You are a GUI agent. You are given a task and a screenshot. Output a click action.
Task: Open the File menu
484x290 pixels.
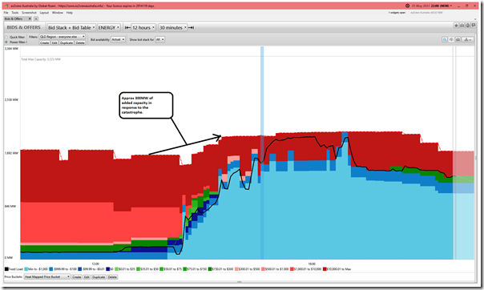6,13
